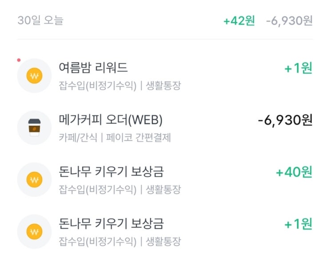Click the won coin icon beside 여름밤 리워드
This screenshot has height=262, width=330.
coord(34,75)
